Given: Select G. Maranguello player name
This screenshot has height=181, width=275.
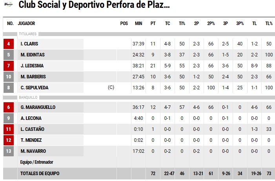Looking at the screenshot, I should [x=38, y=107].
